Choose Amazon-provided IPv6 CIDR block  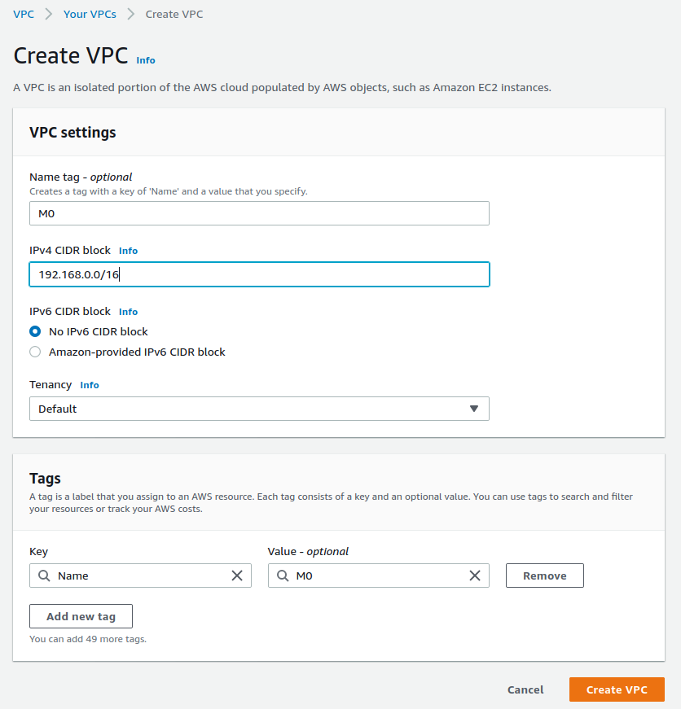(x=33, y=352)
